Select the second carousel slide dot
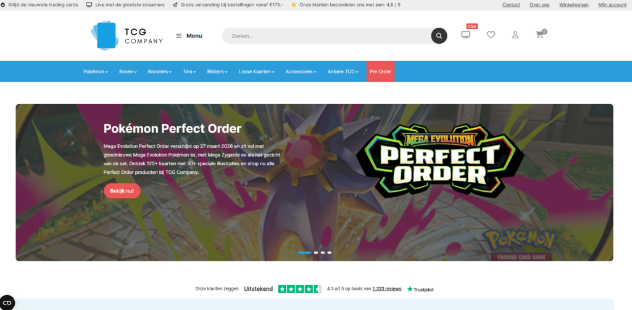The image size is (632, 310). coord(316,253)
